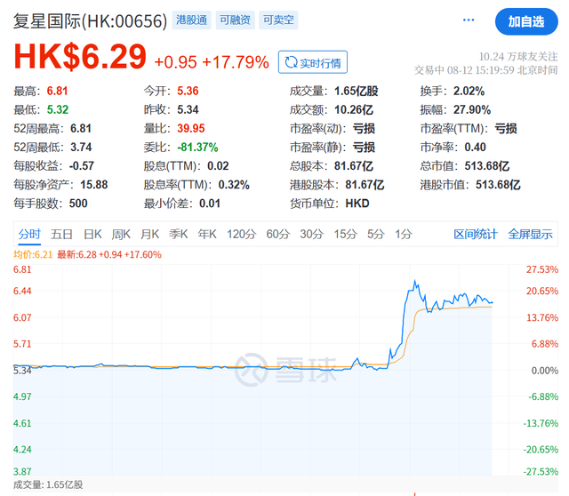Click the 委比 value -81.37%
Viewport: 569px width, 496px height.
[197, 147]
